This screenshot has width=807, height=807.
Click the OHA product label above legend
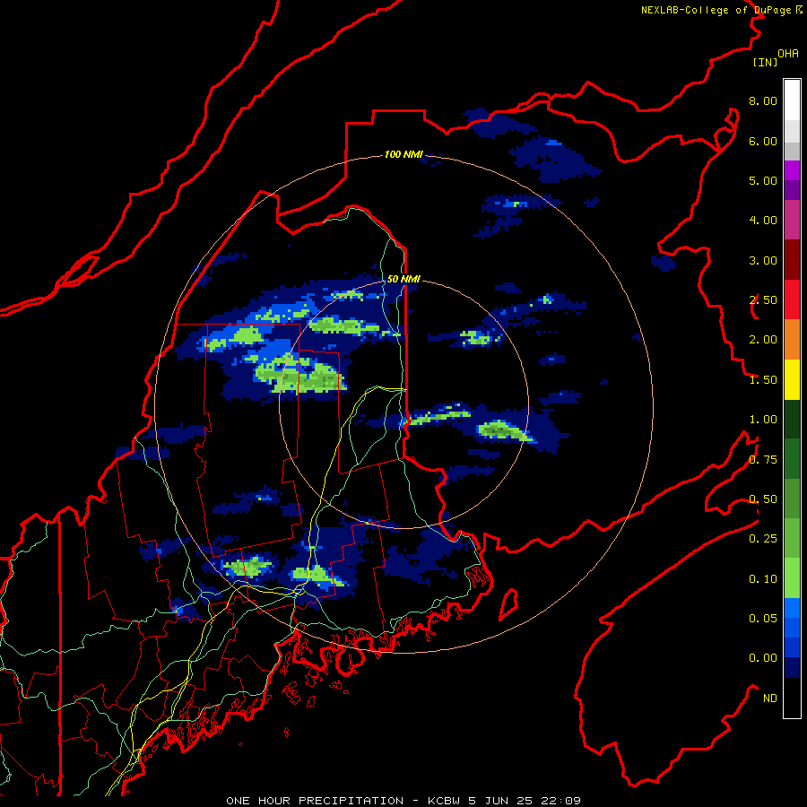coord(788,54)
